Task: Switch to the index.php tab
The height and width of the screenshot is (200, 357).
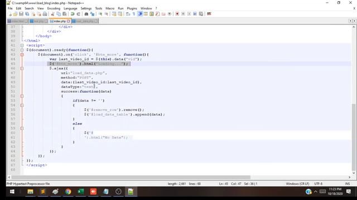Action: [60, 21]
